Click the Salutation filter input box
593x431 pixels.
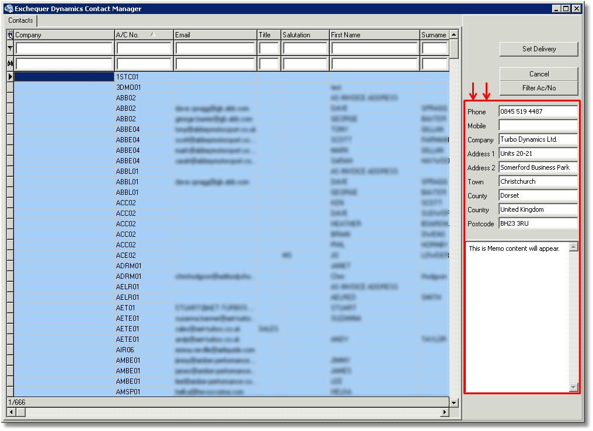(x=305, y=48)
